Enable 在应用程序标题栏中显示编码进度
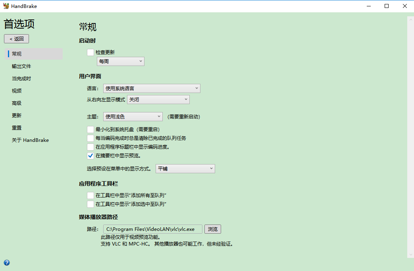The height and width of the screenshot is (271, 414). pyautogui.click(x=91, y=147)
